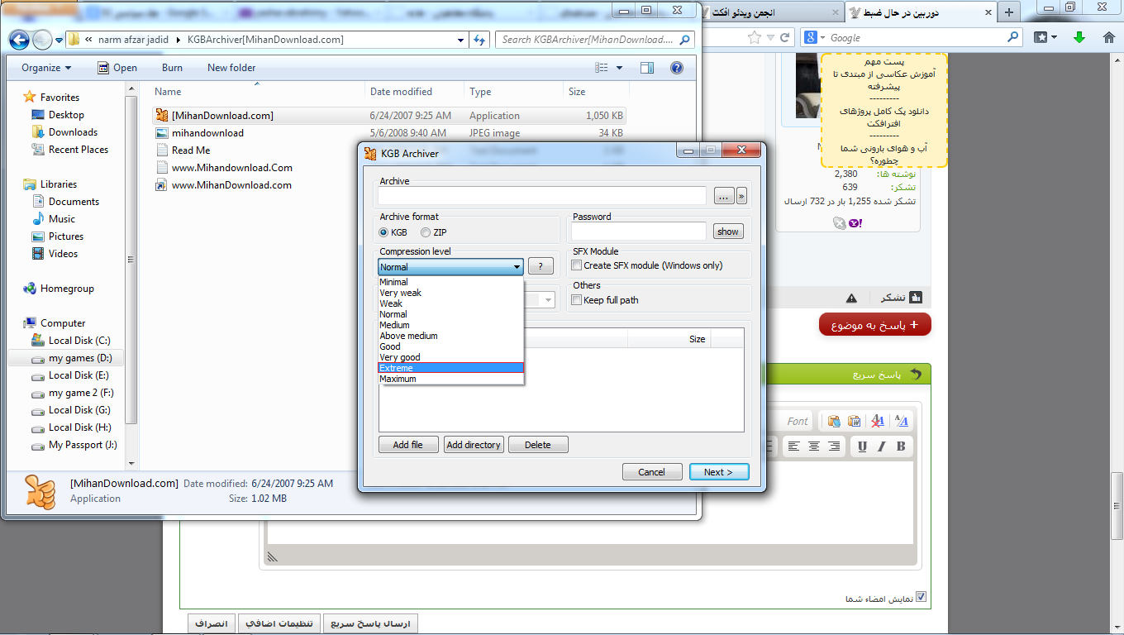Select the [MihanDownload.com] application file
Image resolution: width=1124 pixels, height=635 pixels.
click(x=389, y=116)
